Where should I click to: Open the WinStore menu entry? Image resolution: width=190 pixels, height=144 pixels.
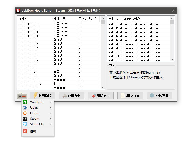pos(38,102)
